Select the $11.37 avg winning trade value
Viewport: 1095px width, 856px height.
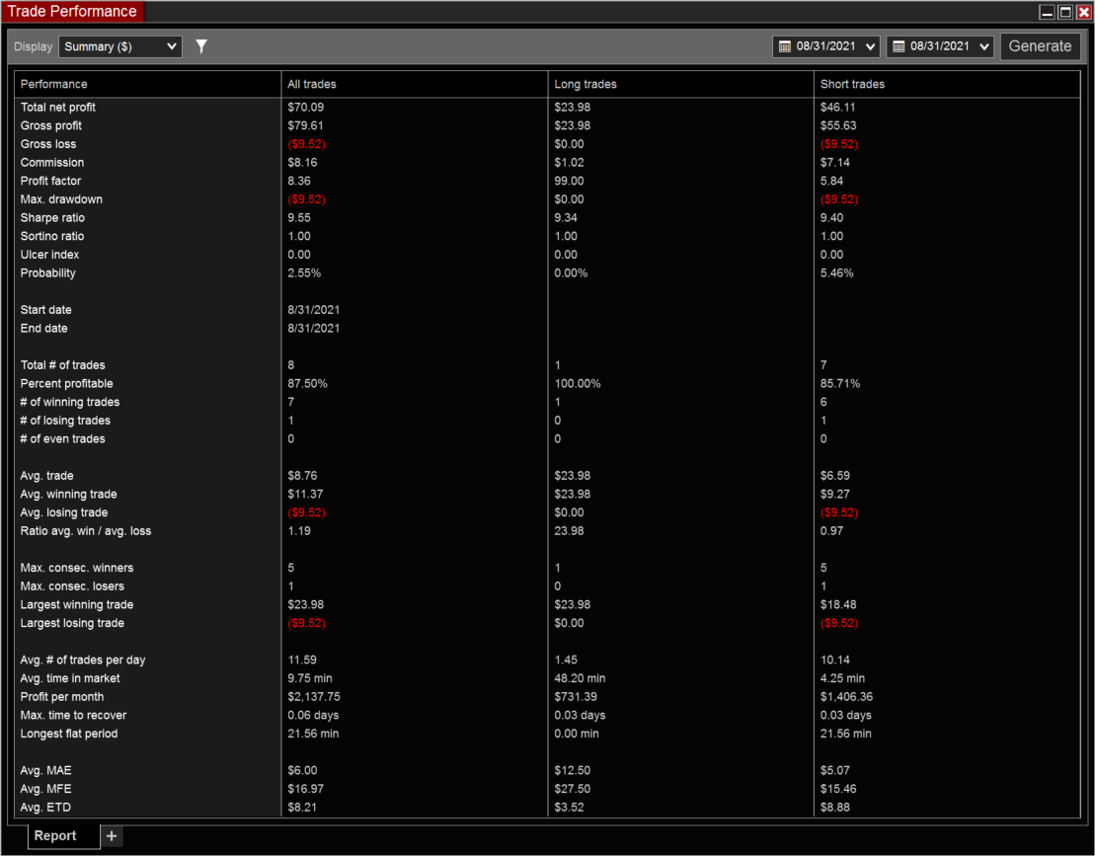[x=305, y=495]
